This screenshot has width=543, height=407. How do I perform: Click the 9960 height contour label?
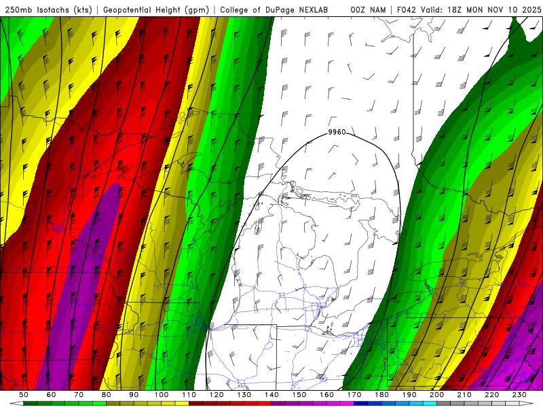point(337,132)
